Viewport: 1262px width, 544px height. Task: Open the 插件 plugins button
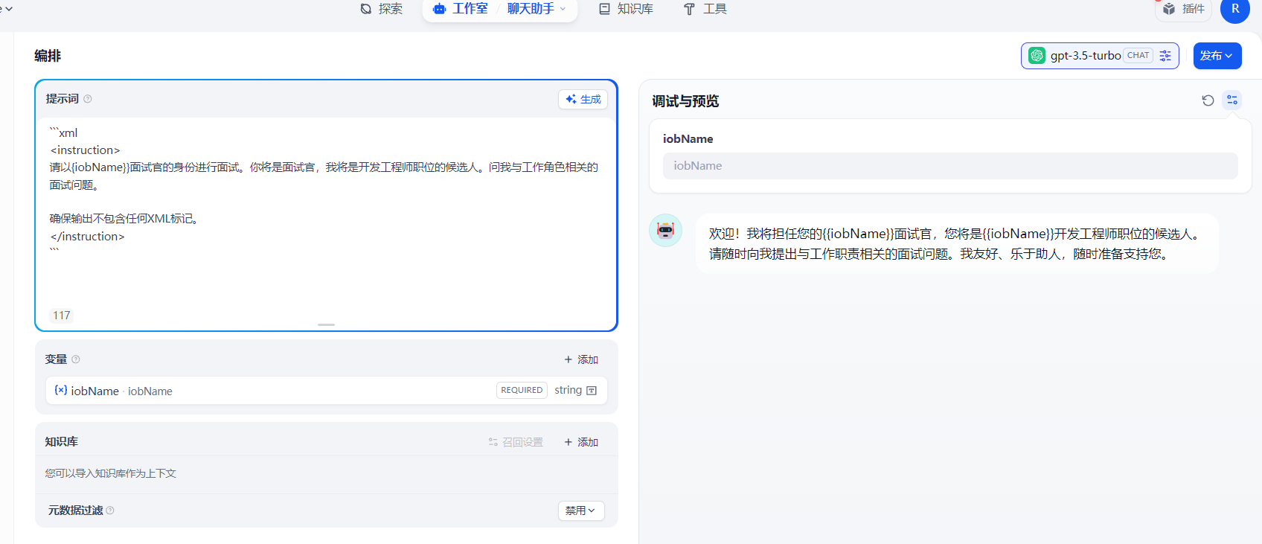1183,9
